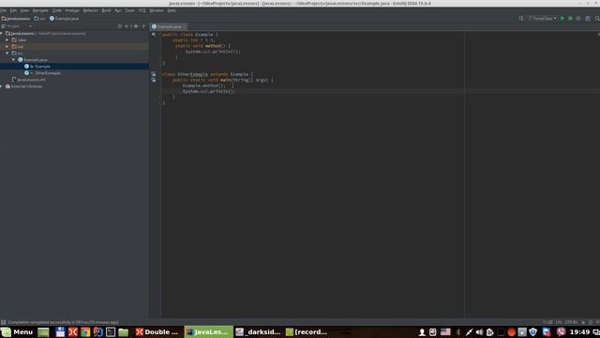Click Example.java breadcrumb in navigation bar

[64, 19]
